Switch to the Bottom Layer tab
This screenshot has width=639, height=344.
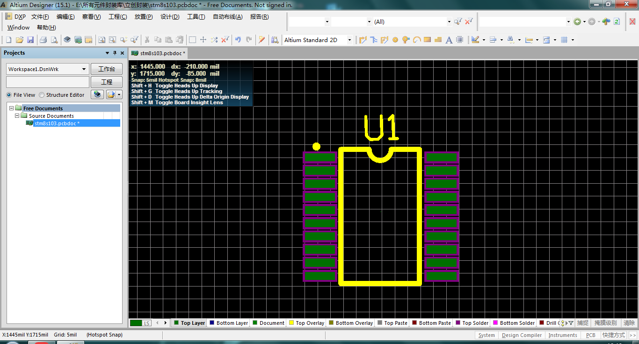229,323
